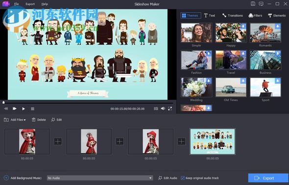The width and height of the screenshot is (289, 185).
Task: Select the third red hood doll clip
Action: pos(150,141)
